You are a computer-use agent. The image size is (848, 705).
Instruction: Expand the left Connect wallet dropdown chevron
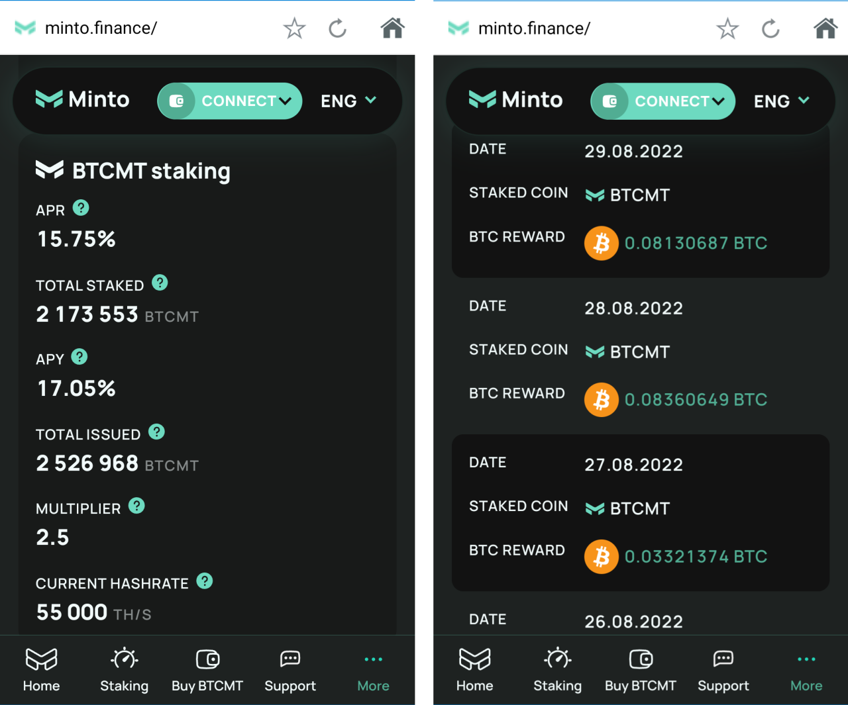[x=285, y=101]
